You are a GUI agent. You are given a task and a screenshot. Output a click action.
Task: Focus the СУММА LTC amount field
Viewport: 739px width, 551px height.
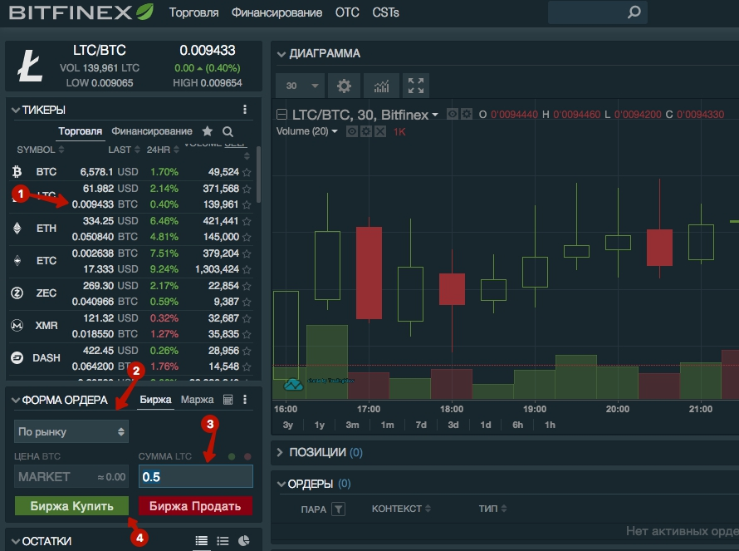196,476
